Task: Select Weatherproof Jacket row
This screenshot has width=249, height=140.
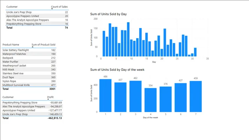Action: [29, 66]
